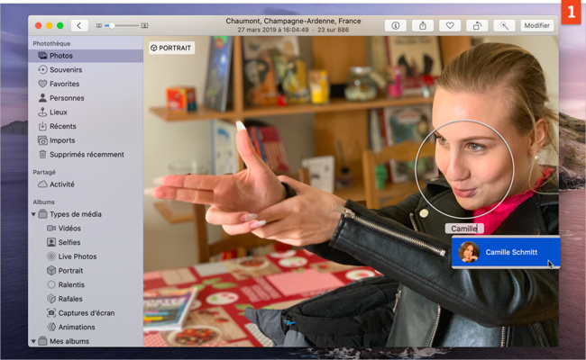
Task: Open the Live Photos media type
Action: click(x=77, y=256)
